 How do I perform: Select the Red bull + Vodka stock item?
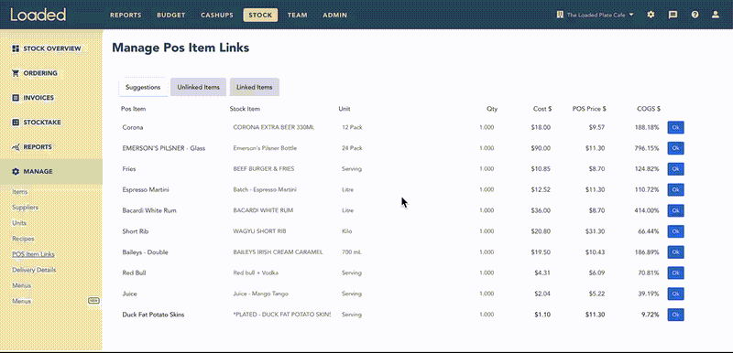point(256,273)
